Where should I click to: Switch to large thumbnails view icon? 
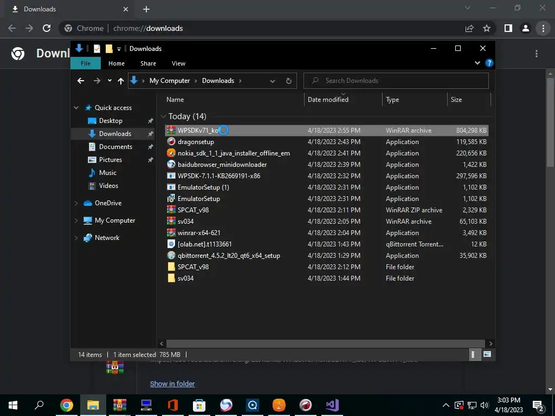coord(487,354)
